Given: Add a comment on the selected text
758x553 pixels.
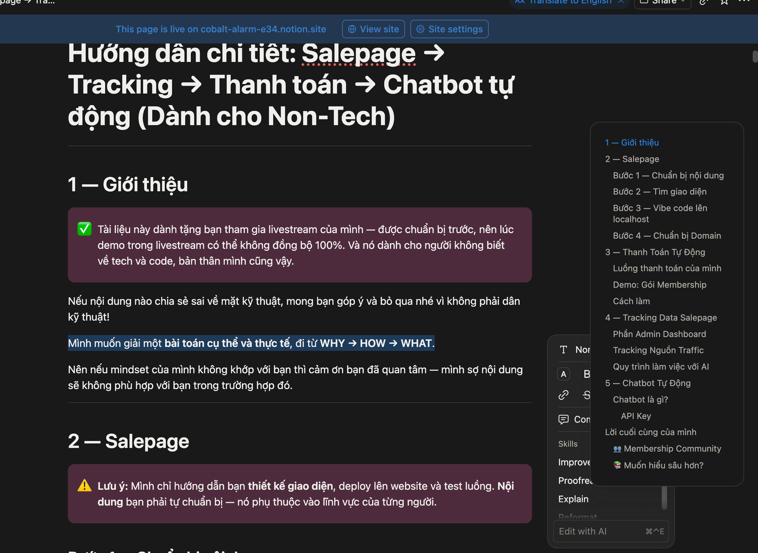Looking at the screenshot, I should 574,419.
